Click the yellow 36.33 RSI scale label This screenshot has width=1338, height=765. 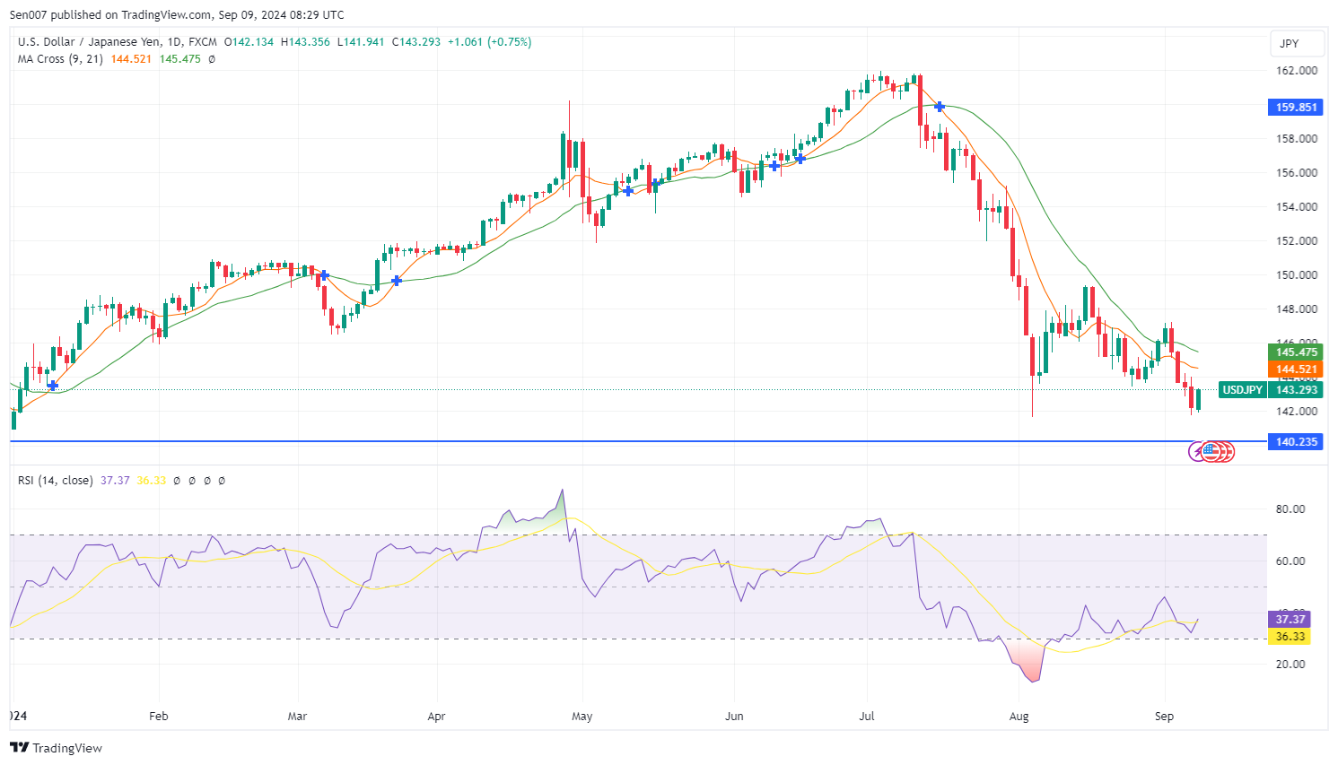click(1290, 637)
